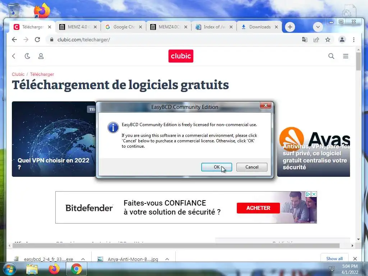Click the blue information icon in dialog

[113, 128]
